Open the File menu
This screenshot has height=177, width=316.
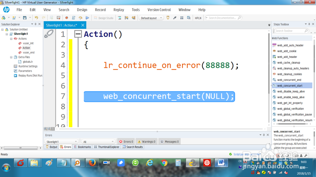pos(19,10)
